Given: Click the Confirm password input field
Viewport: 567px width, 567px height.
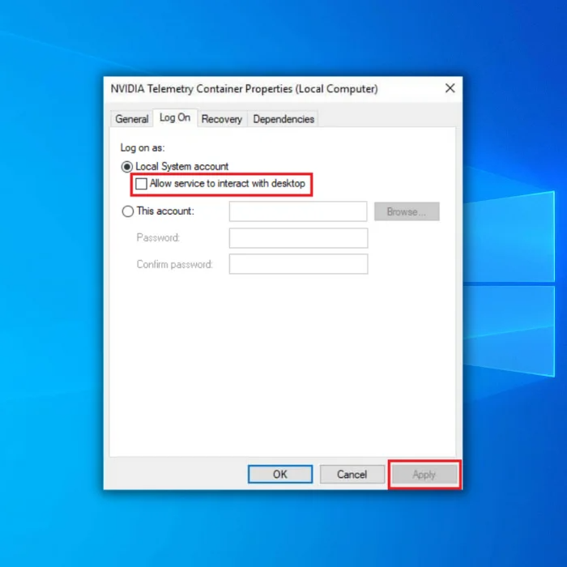Looking at the screenshot, I should (x=298, y=264).
